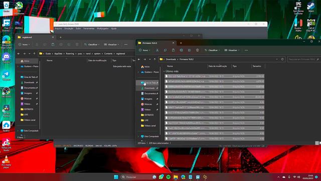
Task: Delete selected files with Firmware window trash icon
Action: [197, 50]
